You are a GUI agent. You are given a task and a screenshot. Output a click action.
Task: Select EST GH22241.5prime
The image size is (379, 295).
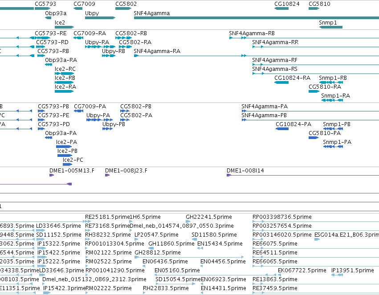[x=209, y=217]
